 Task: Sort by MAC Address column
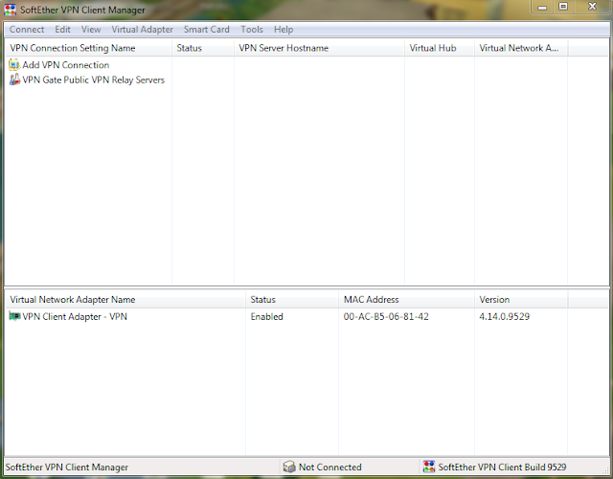(x=406, y=300)
